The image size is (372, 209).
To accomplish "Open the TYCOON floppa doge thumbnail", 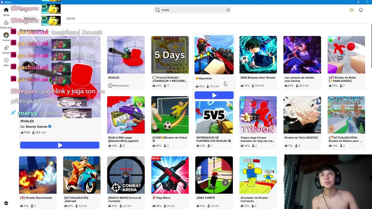I will (258, 115).
